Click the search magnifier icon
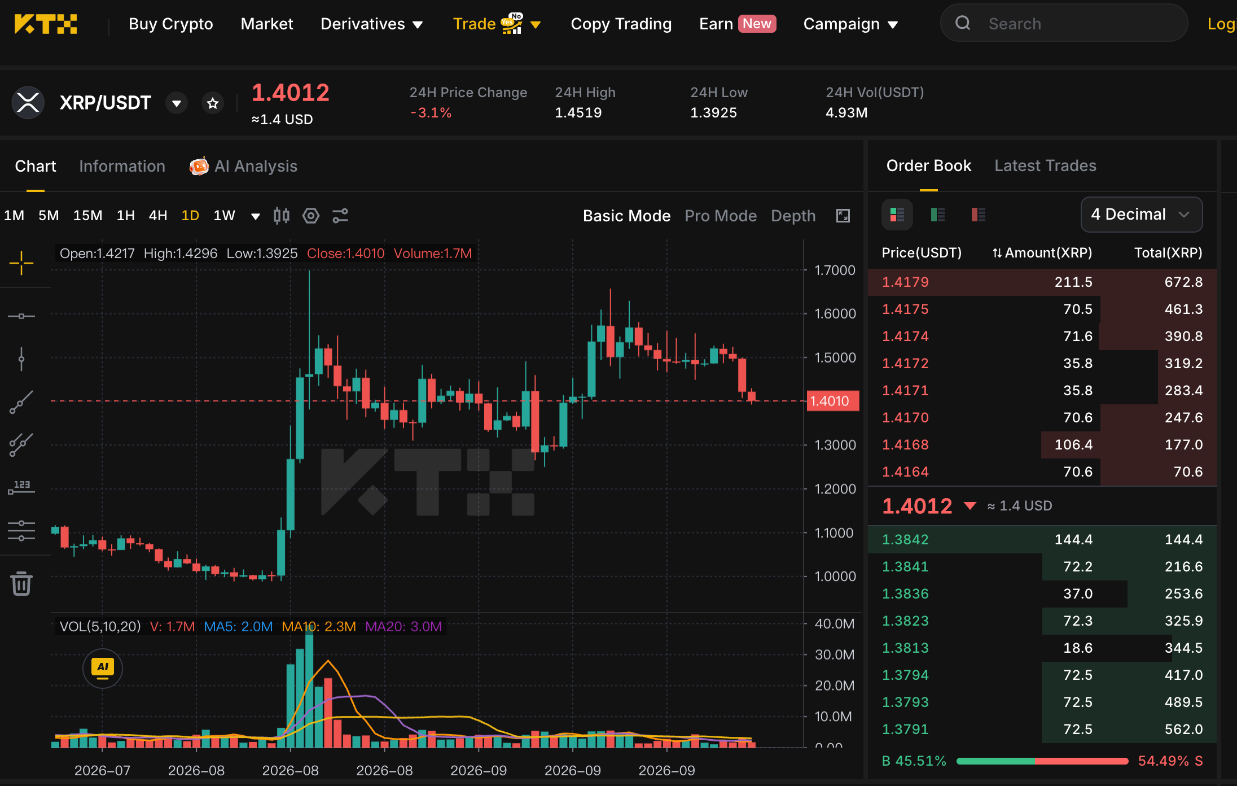 tap(963, 23)
